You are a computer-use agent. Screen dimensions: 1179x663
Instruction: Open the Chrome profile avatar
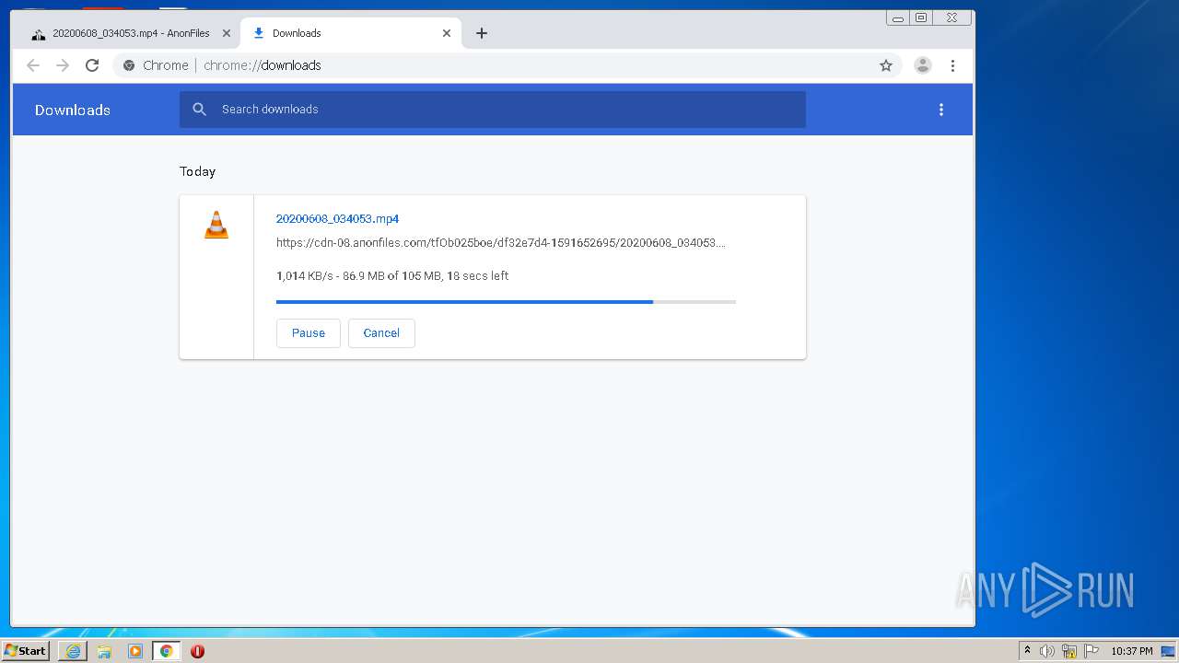pos(922,65)
